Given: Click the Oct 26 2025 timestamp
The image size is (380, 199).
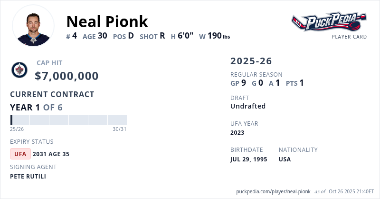Looking at the screenshot, I should point(351,191).
